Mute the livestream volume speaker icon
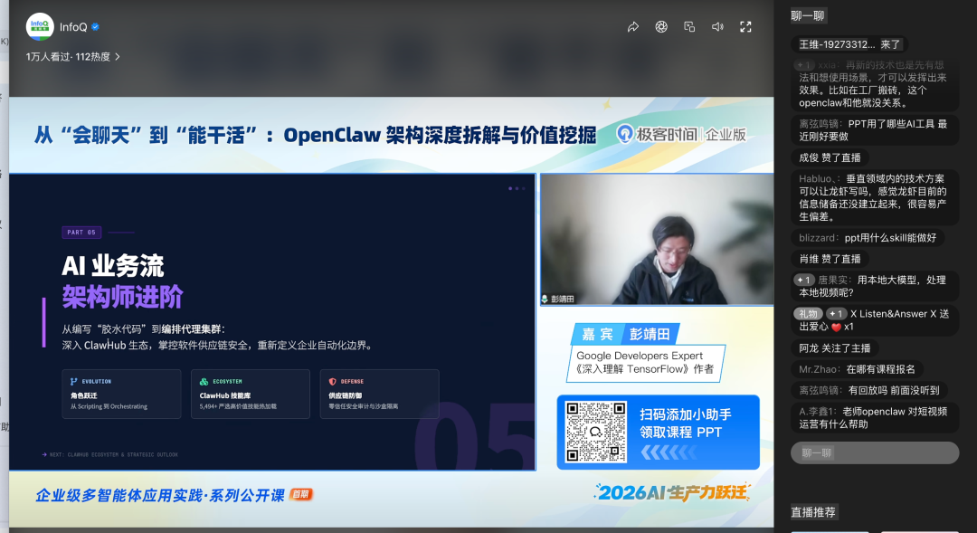 click(x=717, y=27)
